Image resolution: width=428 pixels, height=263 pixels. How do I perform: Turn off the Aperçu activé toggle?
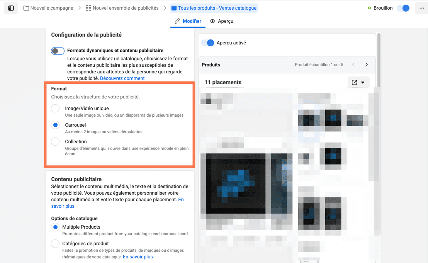point(208,43)
